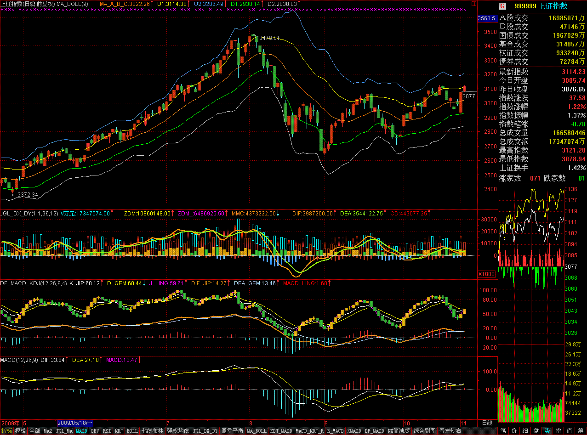Switch to RSI indicator tab
The width and height of the screenshot is (587, 435).
click(x=107, y=431)
